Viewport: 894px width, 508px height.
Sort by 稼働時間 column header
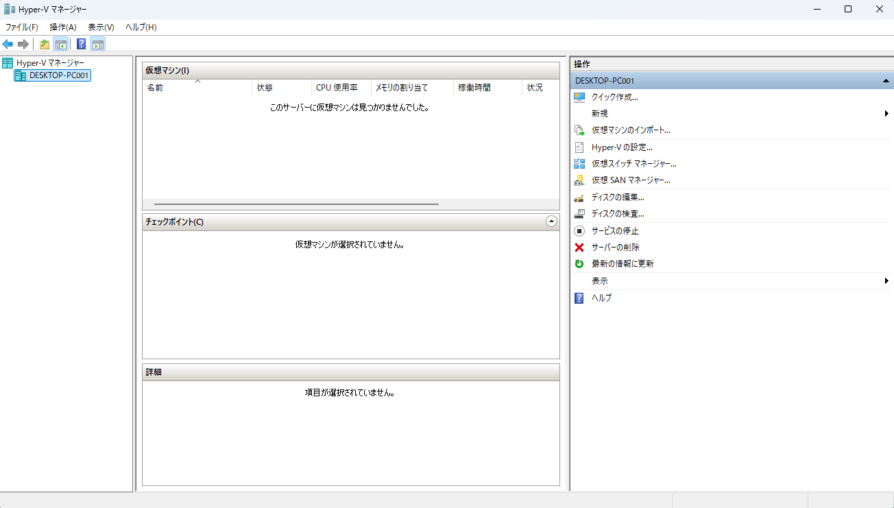tap(487, 88)
